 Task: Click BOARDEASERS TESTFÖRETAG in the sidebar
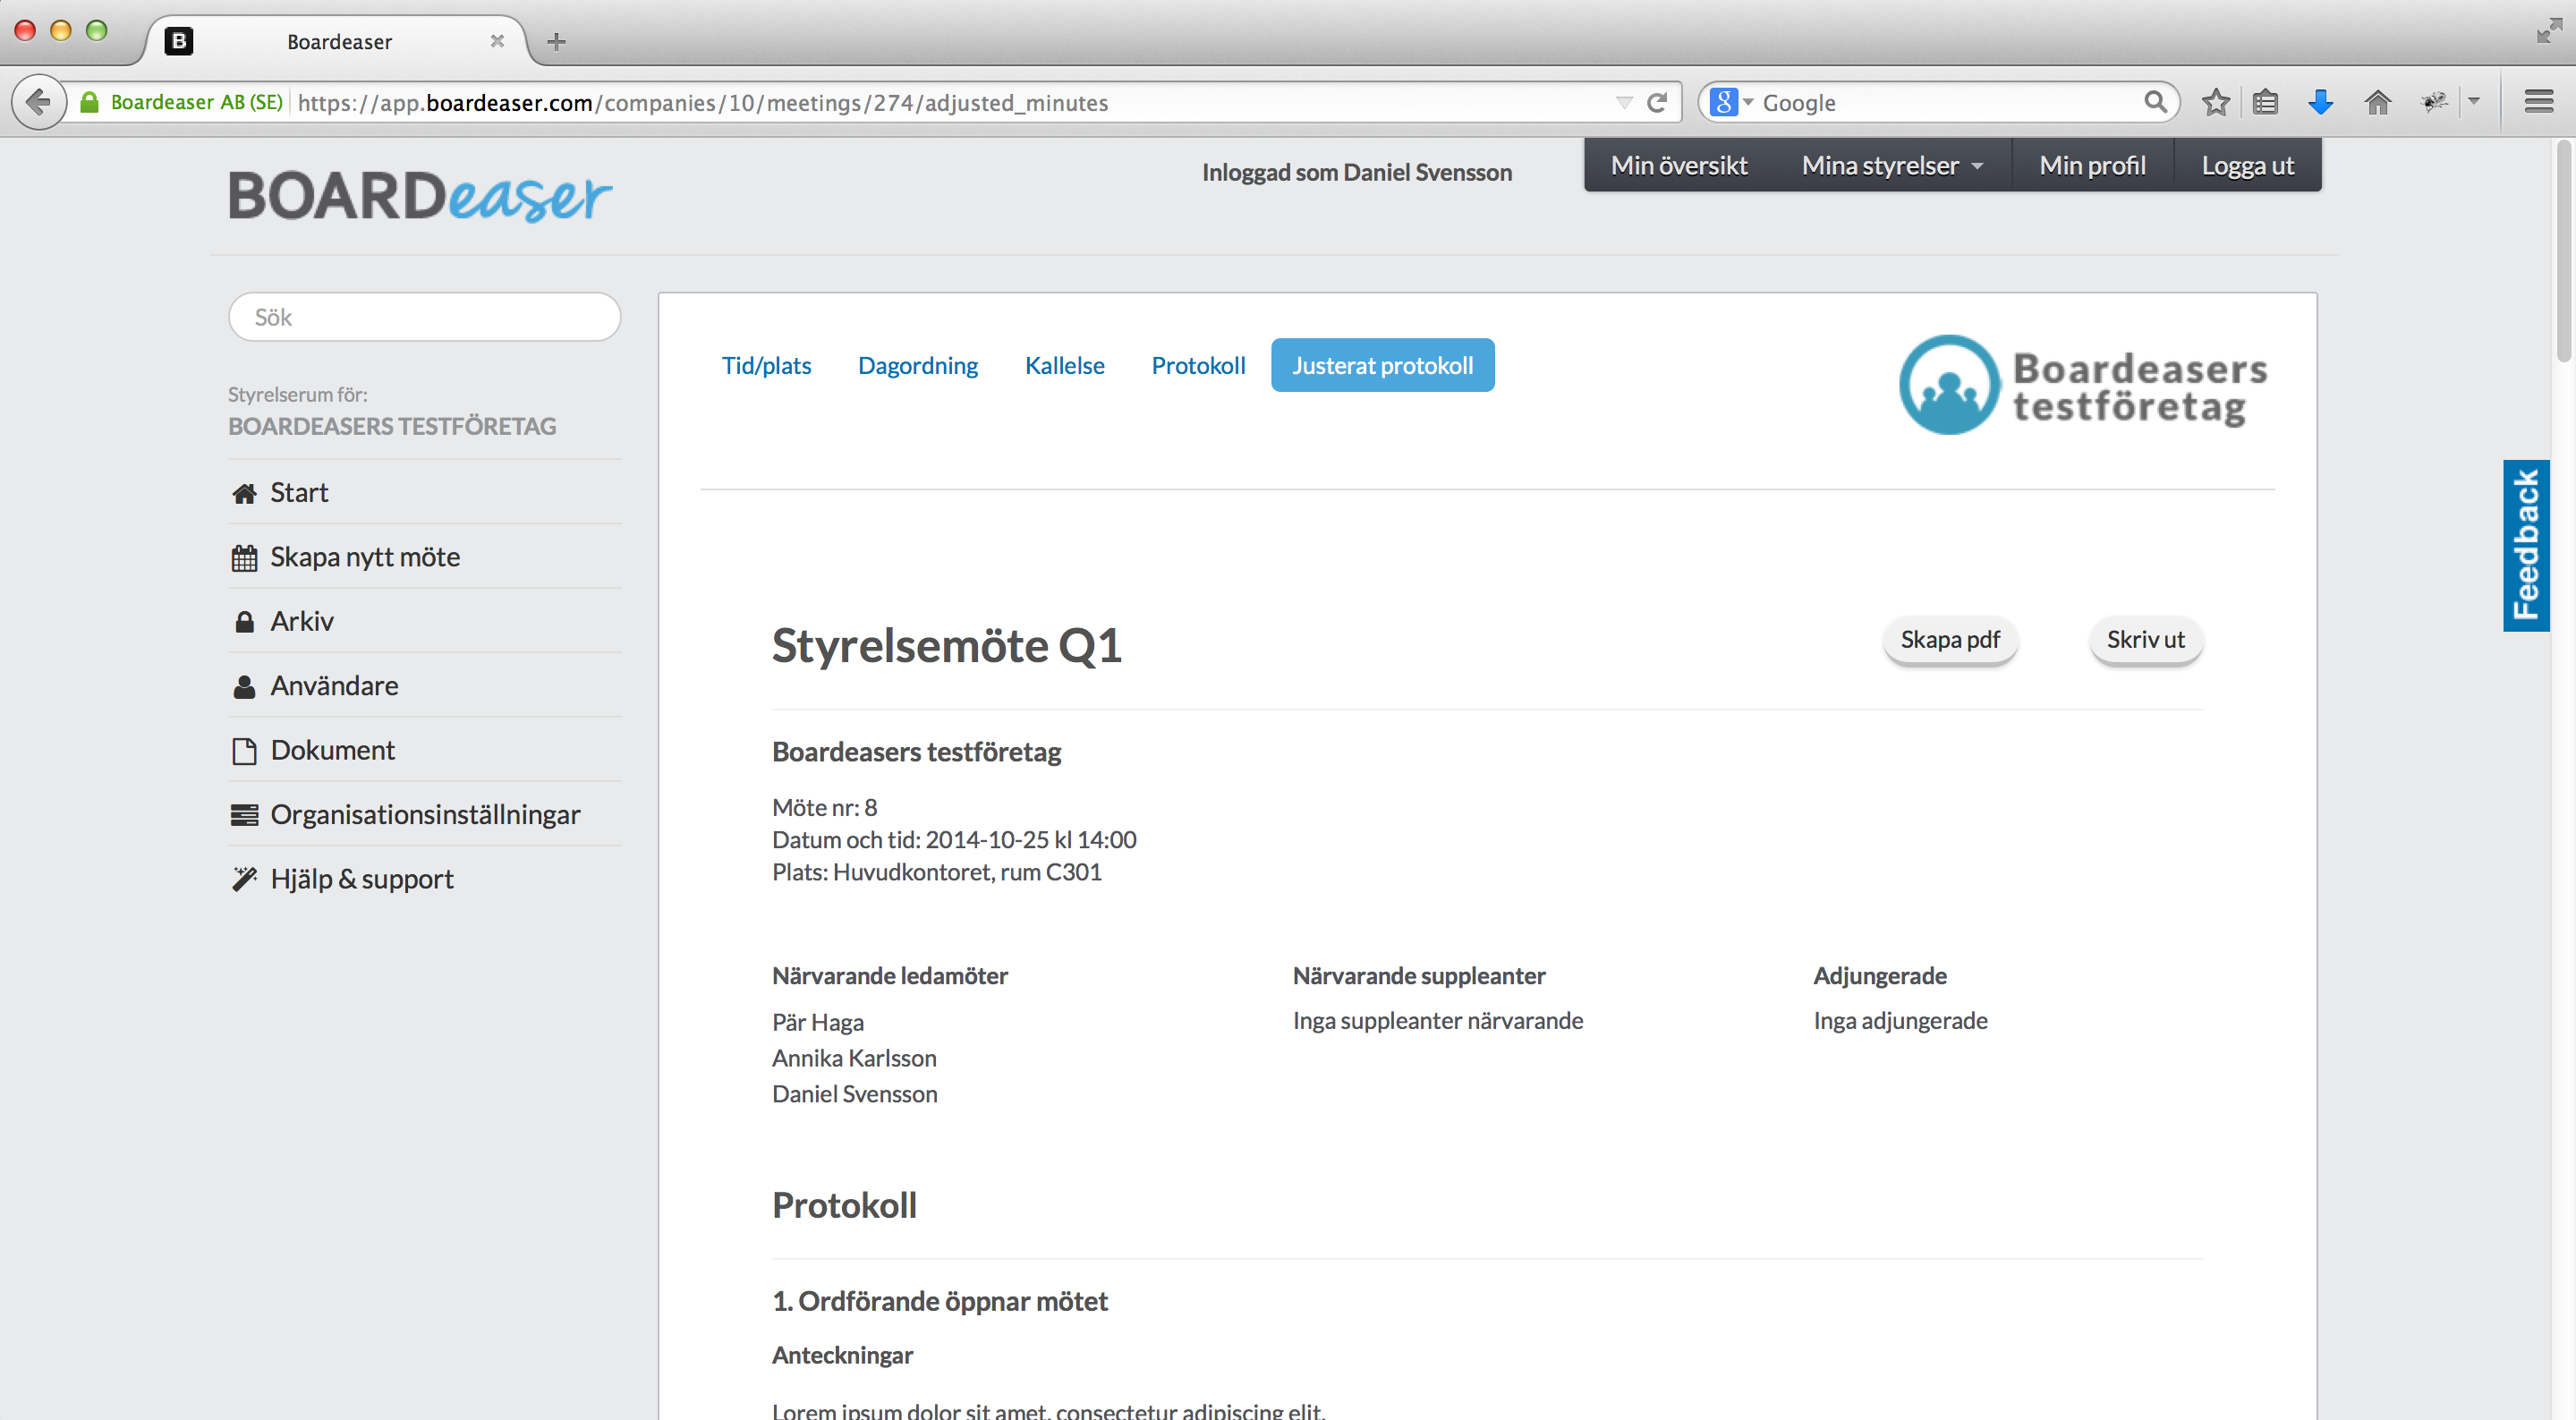click(392, 427)
